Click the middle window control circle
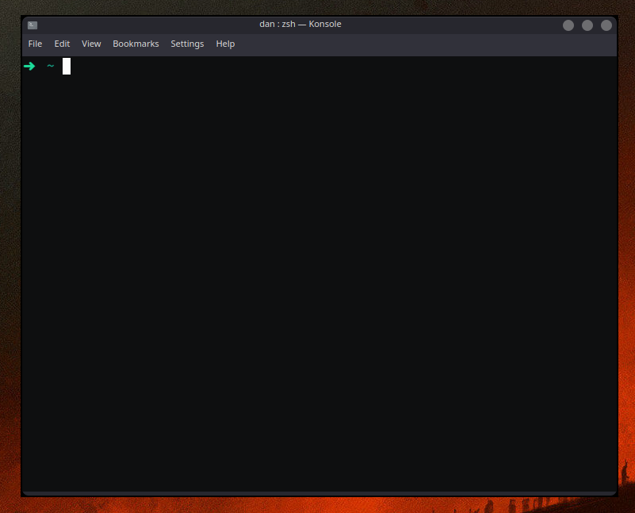This screenshot has width=635, height=513. pos(587,25)
